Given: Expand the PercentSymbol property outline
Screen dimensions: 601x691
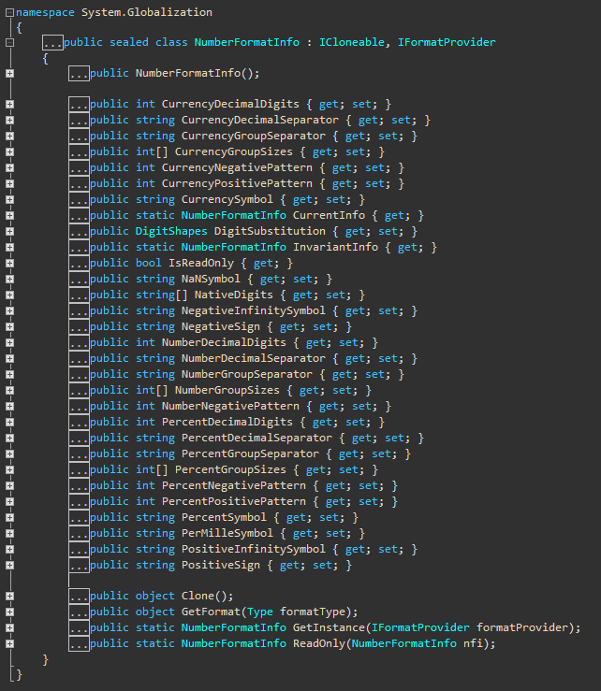Looking at the screenshot, I should coord(9,517).
